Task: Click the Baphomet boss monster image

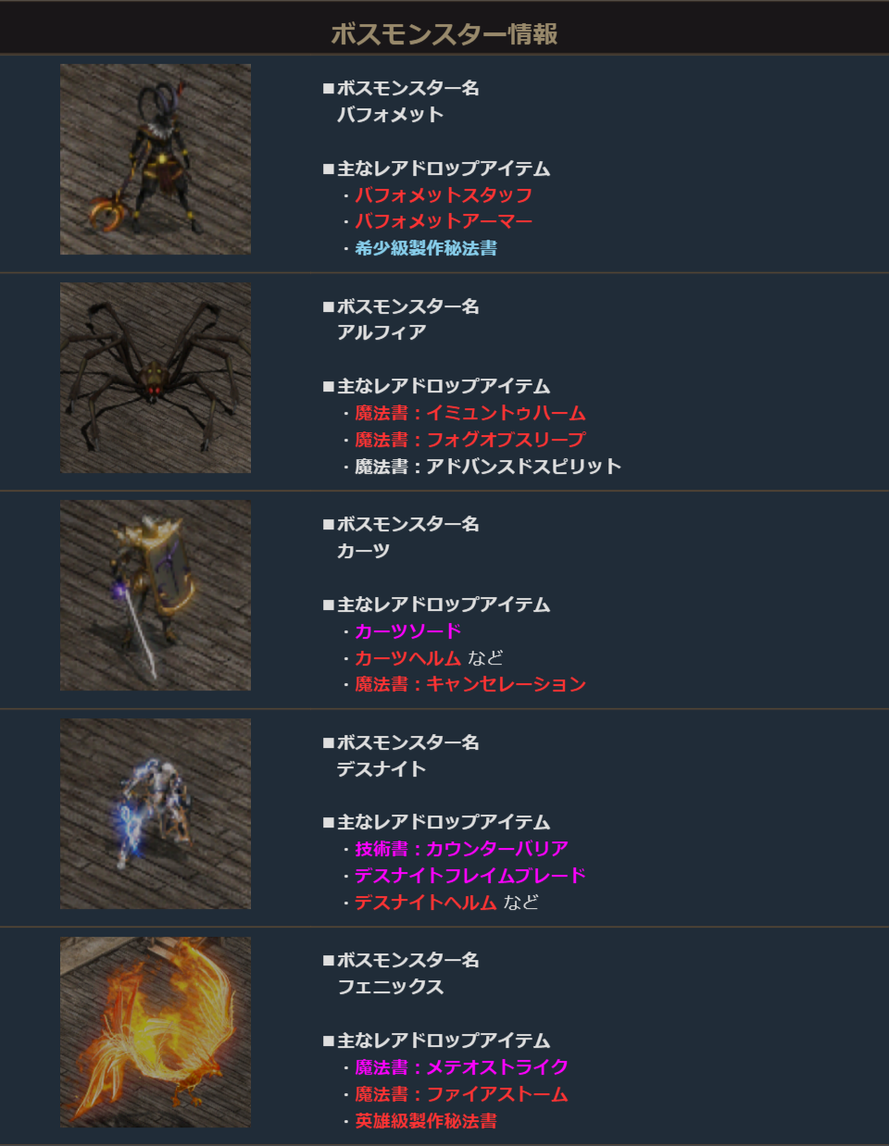Action: [x=156, y=159]
